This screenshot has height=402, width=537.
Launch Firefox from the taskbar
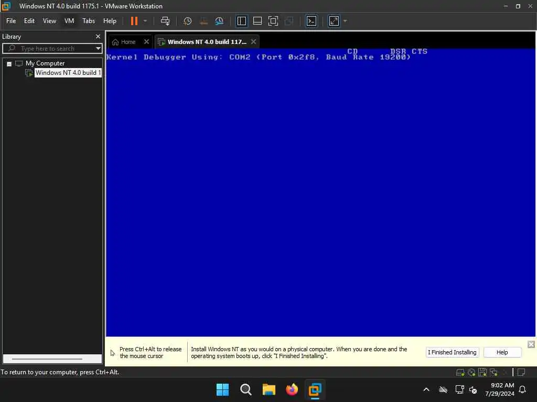tap(292, 389)
